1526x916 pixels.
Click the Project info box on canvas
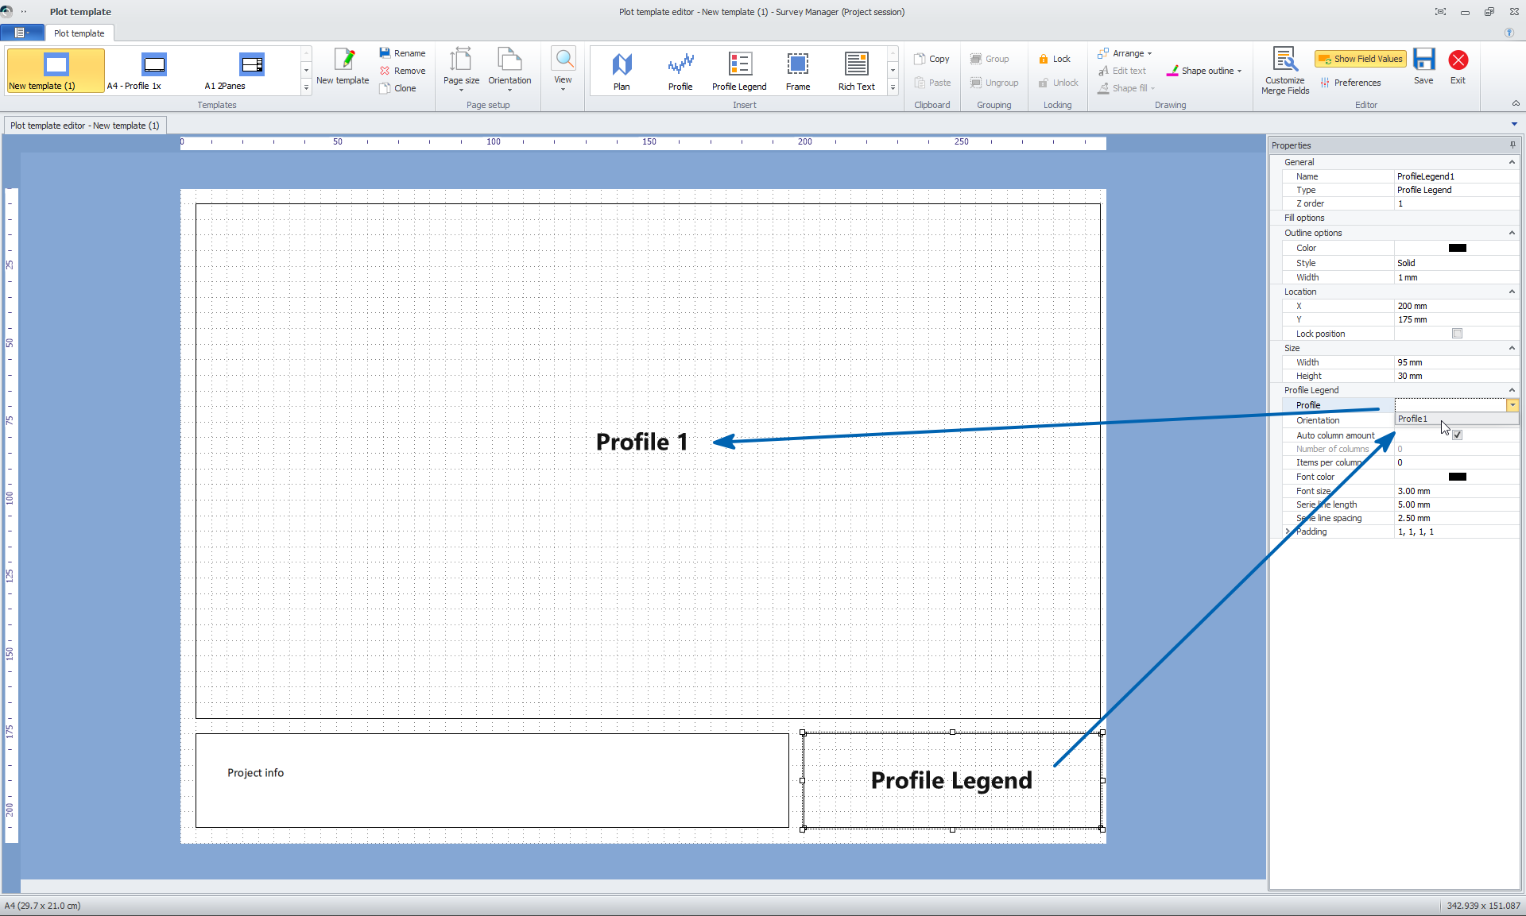(492, 780)
